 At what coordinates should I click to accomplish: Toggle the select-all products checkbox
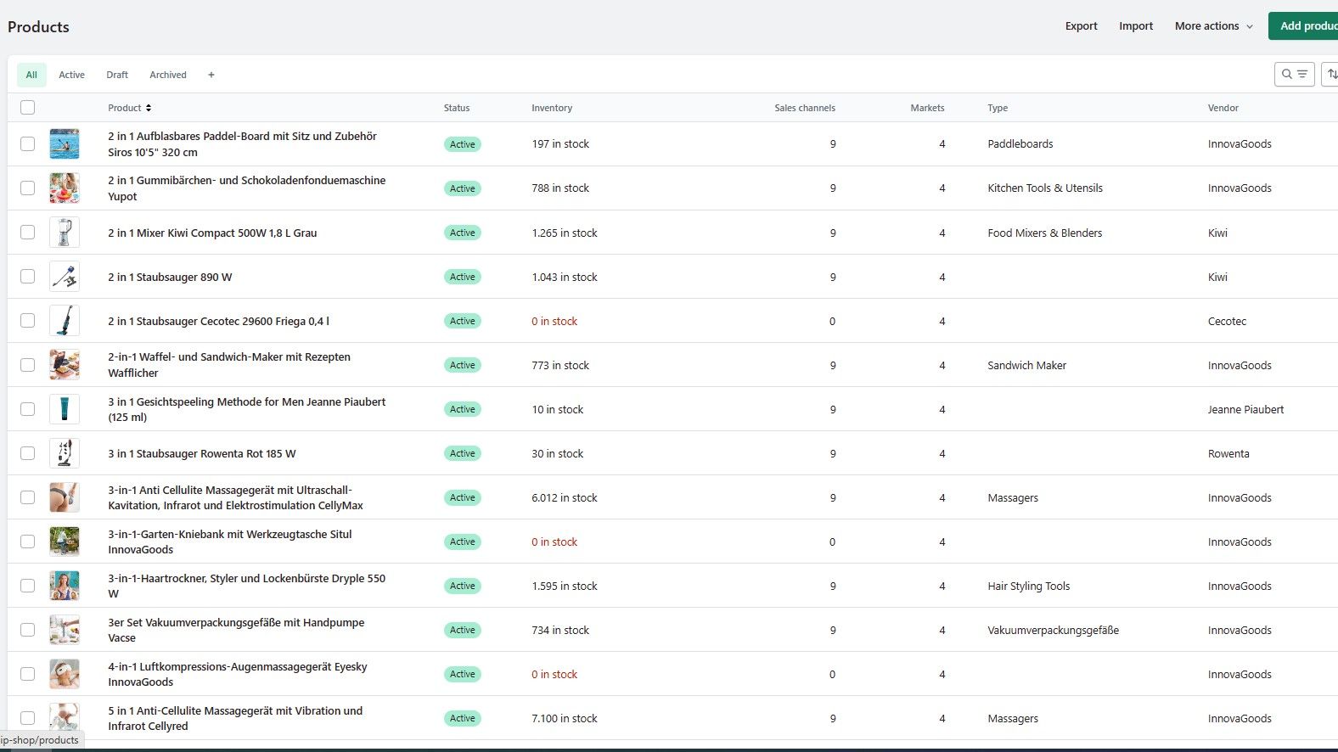(x=28, y=108)
